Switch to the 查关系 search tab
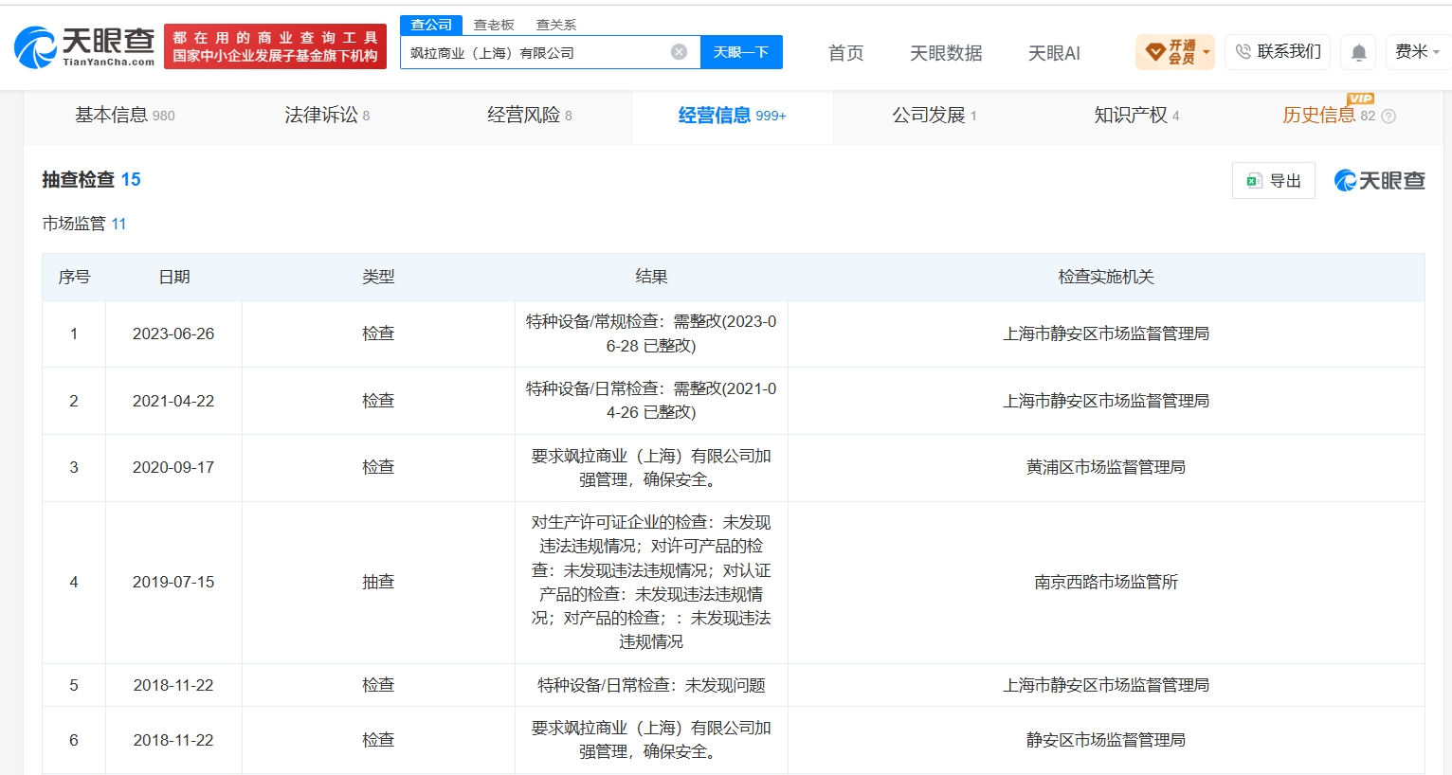This screenshot has height=775, width=1452. tap(555, 25)
